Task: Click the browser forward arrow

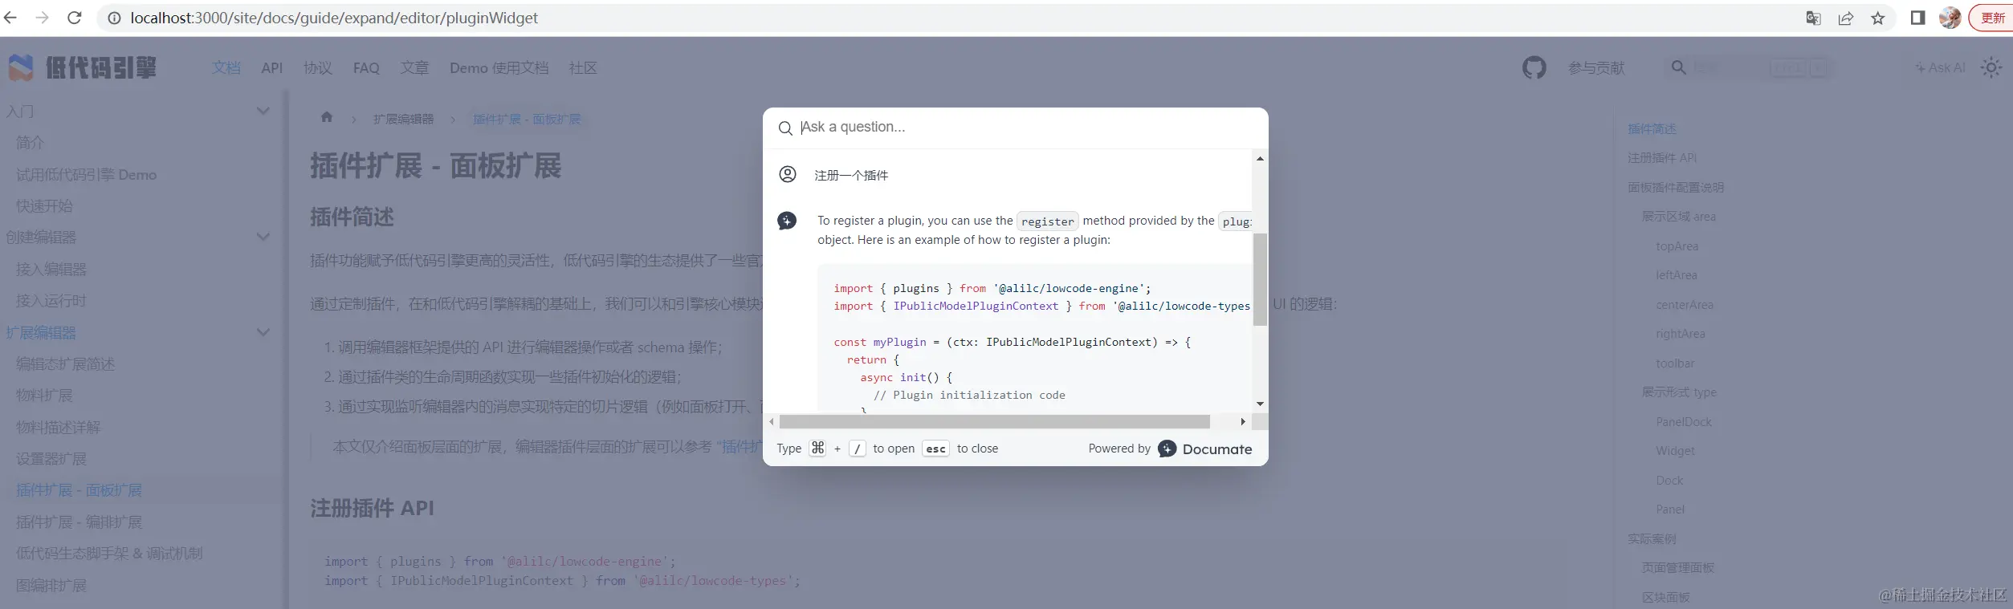Action: [x=43, y=18]
